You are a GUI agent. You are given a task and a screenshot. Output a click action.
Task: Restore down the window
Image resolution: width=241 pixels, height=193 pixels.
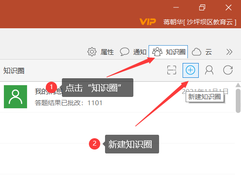tap(202, 7)
